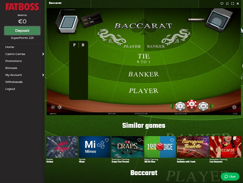This screenshot has height=183, width=243.
Task: Shrink the game view using the collapse icon
Action: coord(227,4)
